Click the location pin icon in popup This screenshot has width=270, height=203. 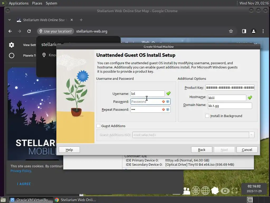pos(44,55)
